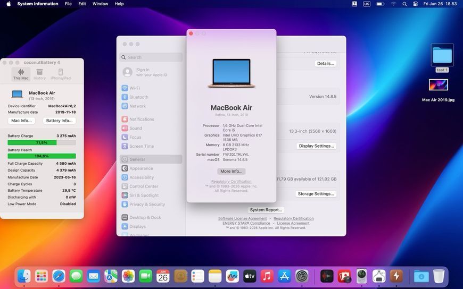The image size is (463, 289).
Task: Launch Apple TV from the Dock
Action: coord(250,276)
